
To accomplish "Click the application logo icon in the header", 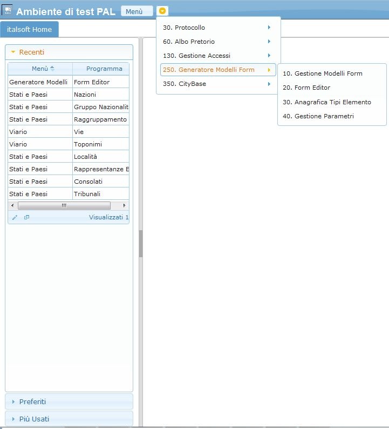I will [x=8, y=10].
